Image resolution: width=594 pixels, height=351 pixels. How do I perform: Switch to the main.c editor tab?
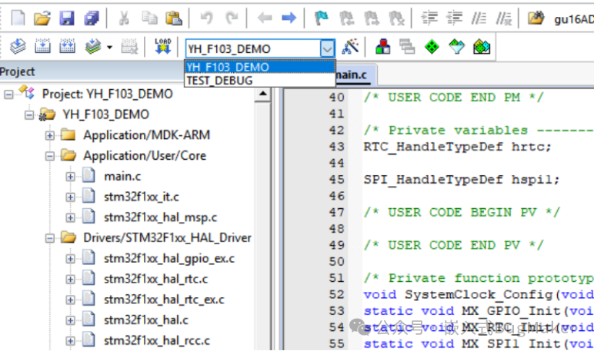tap(352, 75)
